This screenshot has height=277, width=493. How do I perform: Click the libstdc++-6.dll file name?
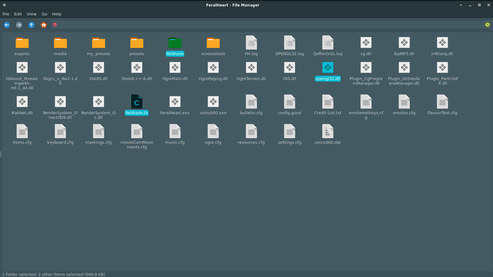[x=137, y=78]
